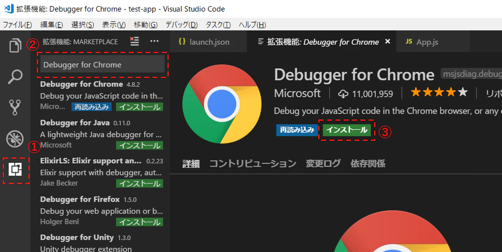Click 再読み込み in Debugger for Chrome list item

coord(91,107)
